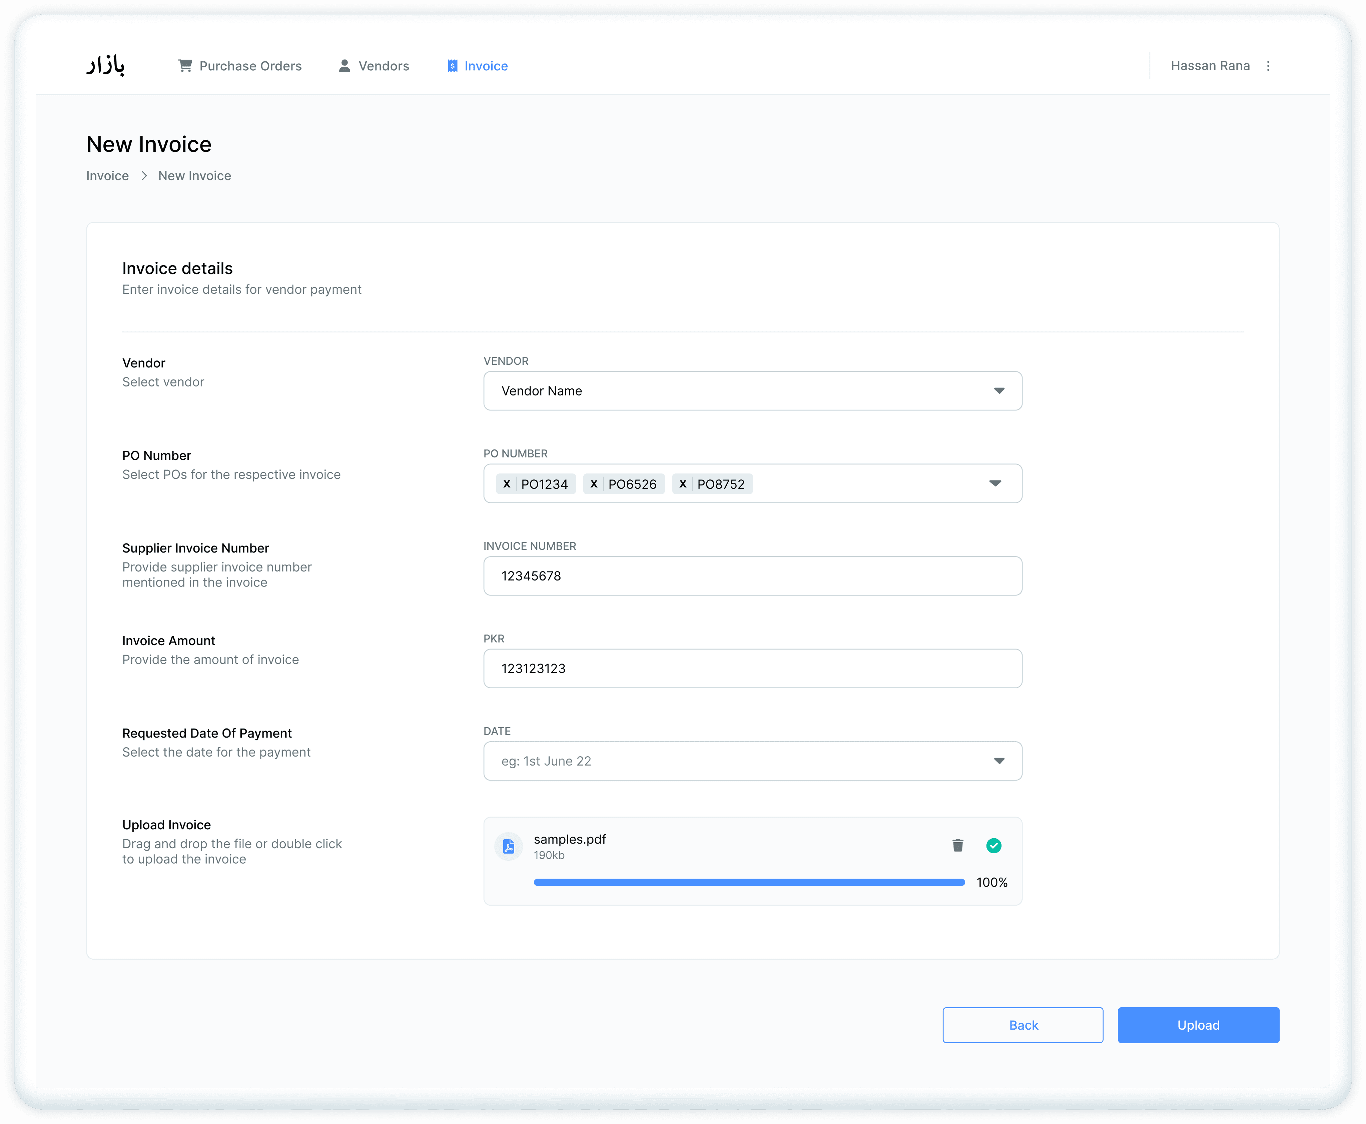This screenshot has height=1124, width=1366.
Task: Click the 190kb file size text
Action: click(x=549, y=855)
